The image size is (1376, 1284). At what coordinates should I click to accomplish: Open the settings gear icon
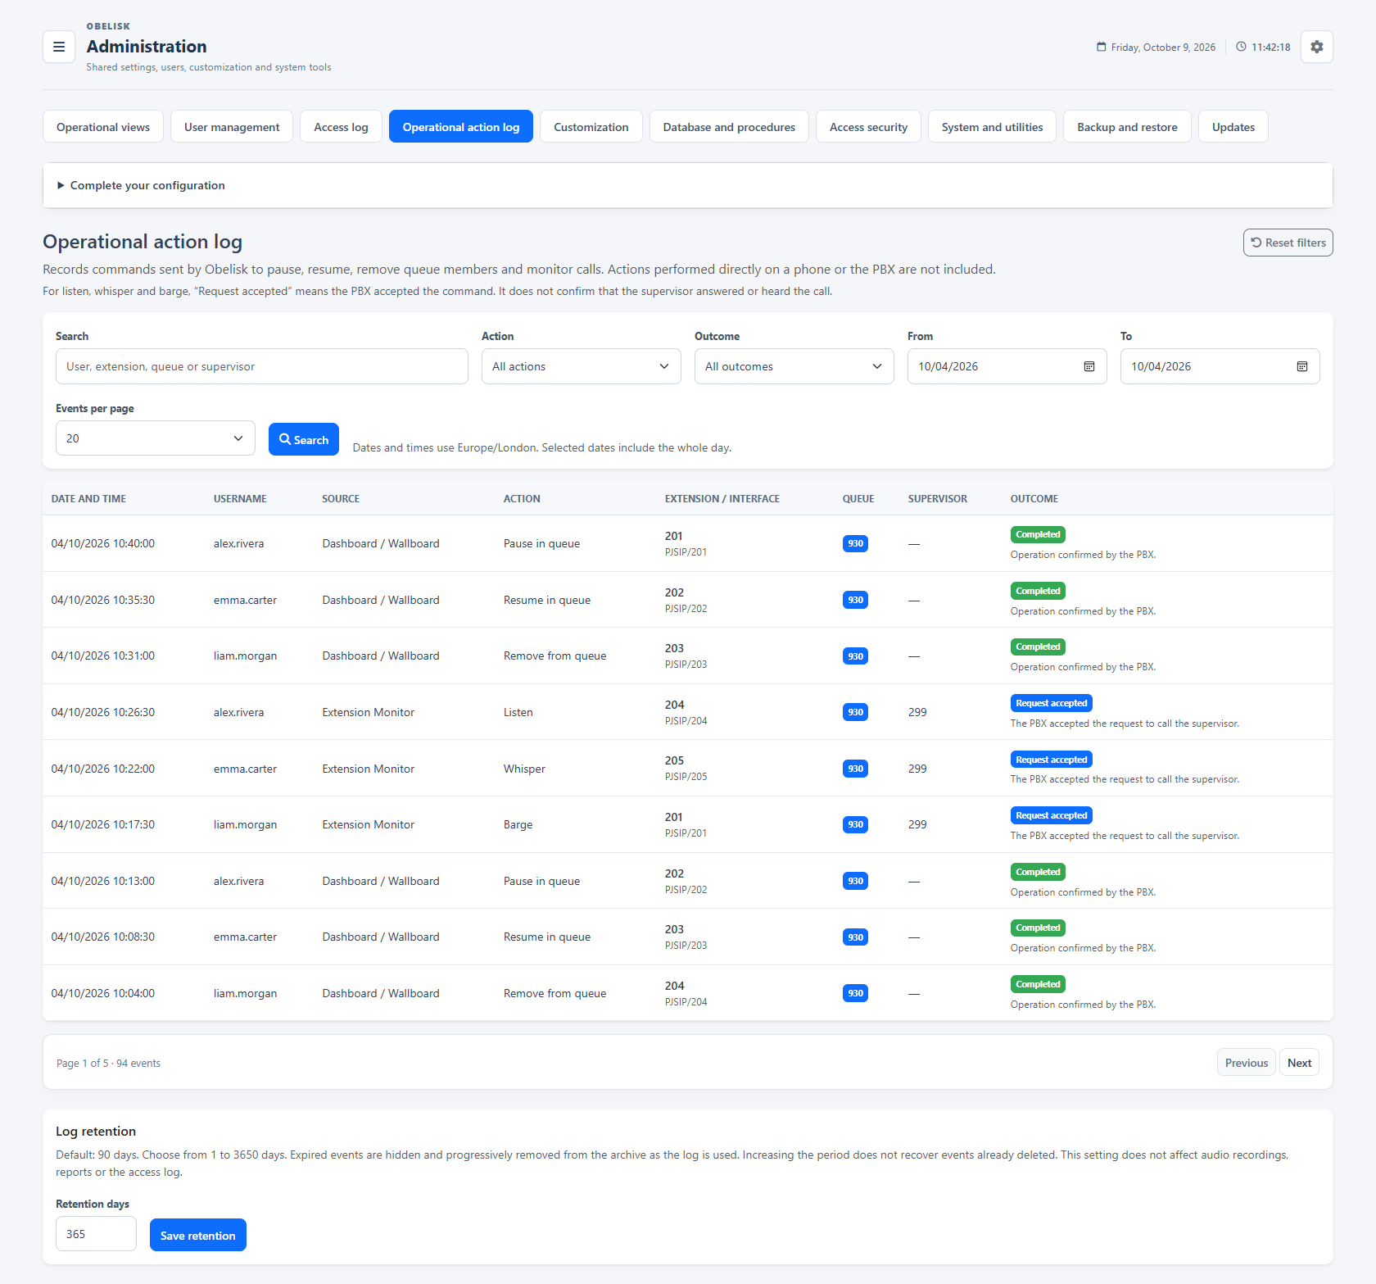point(1316,47)
